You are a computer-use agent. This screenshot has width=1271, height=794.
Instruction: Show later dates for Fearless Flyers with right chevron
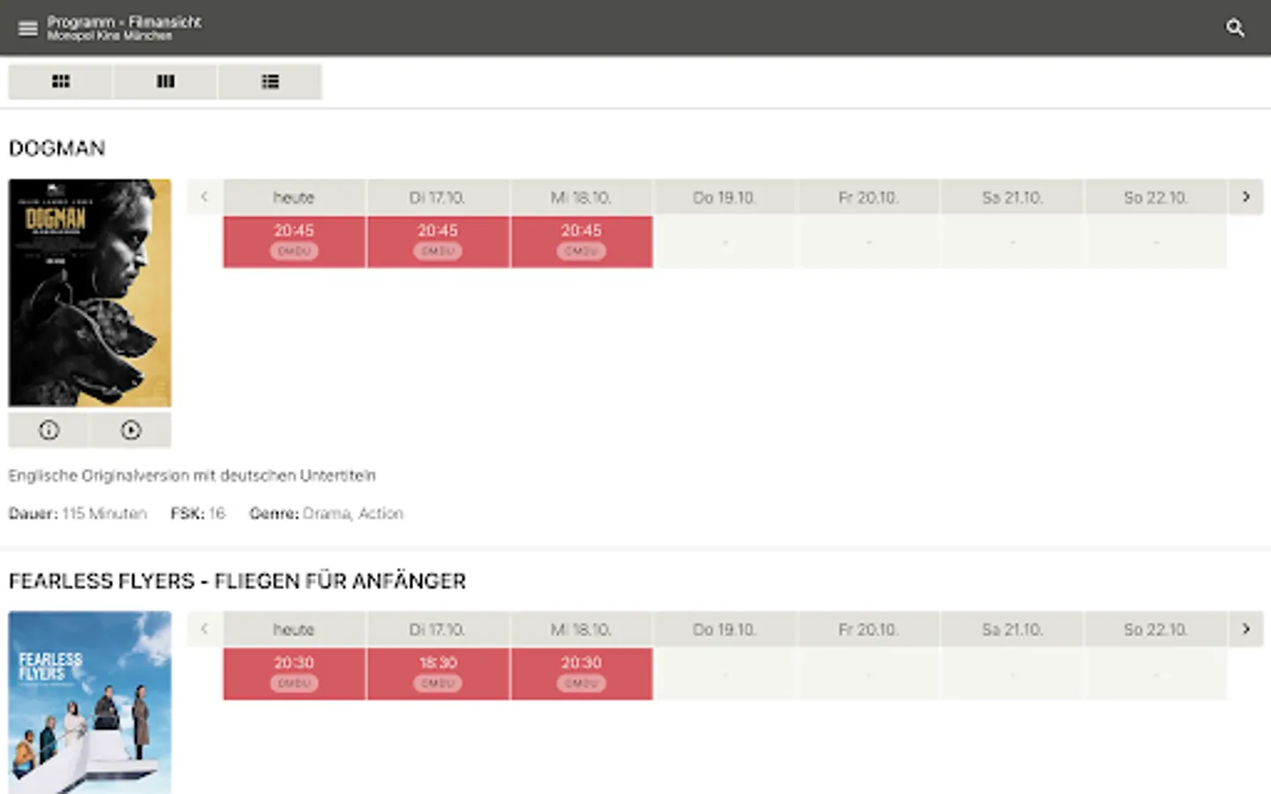pos(1246,629)
